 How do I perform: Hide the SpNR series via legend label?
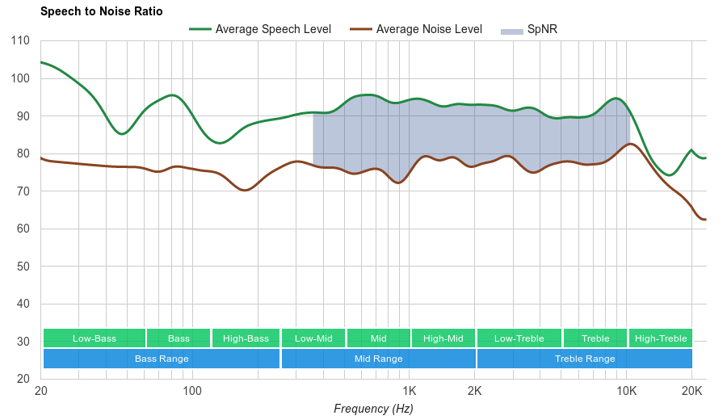tap(542, 29)
